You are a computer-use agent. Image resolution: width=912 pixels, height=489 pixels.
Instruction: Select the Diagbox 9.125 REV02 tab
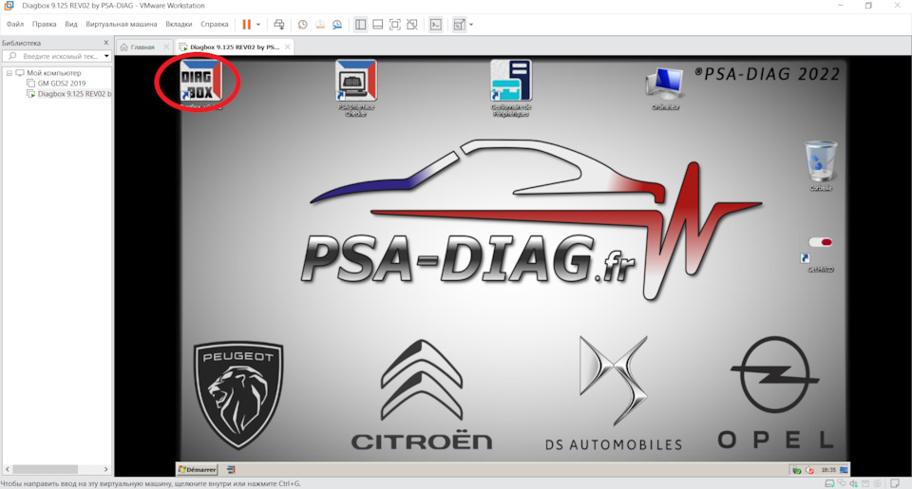[235, 47]
